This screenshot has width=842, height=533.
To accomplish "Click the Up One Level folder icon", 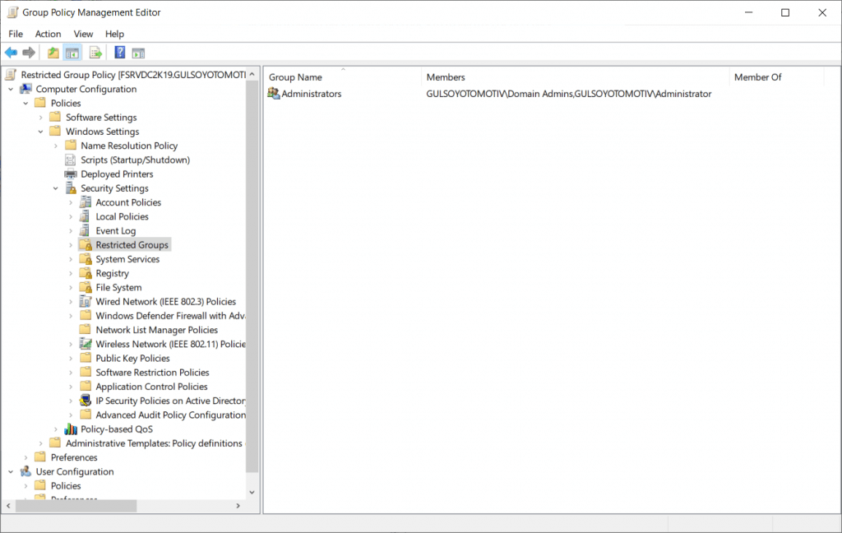I will [x=53, y=53].
